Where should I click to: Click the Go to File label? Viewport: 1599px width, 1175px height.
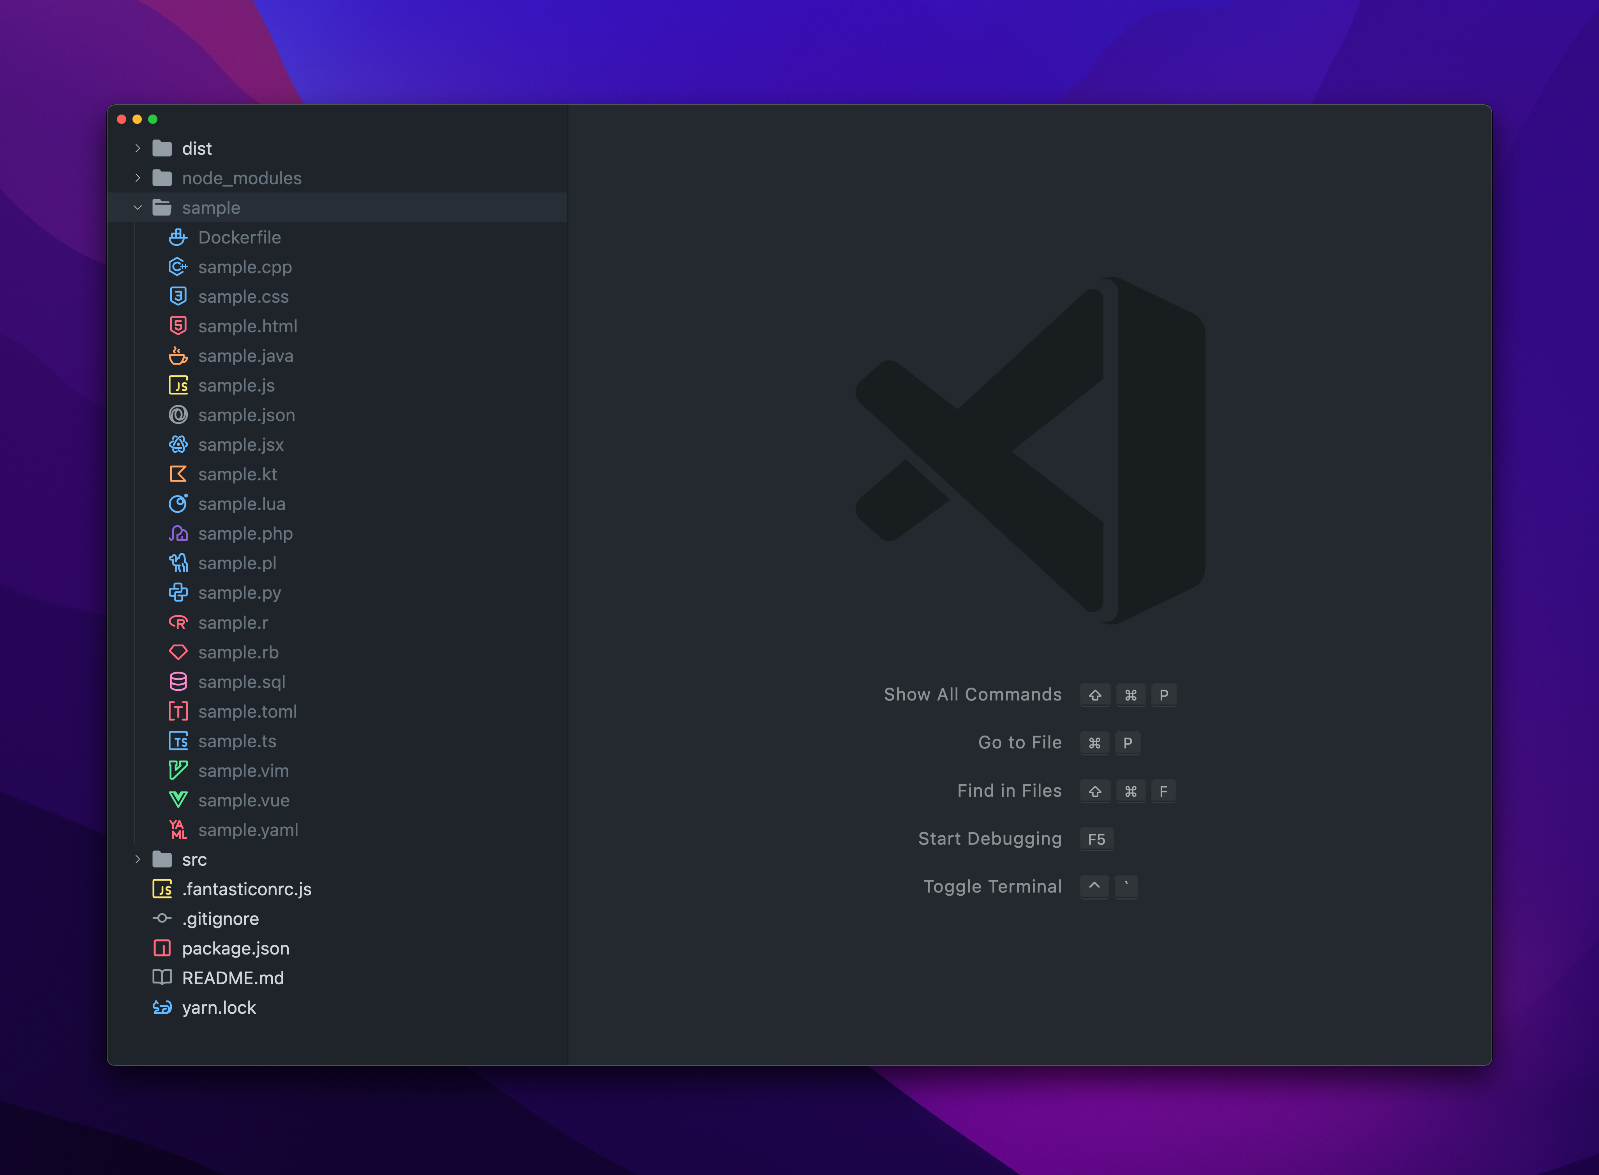pyautogui.click(x=1020, y=742)
